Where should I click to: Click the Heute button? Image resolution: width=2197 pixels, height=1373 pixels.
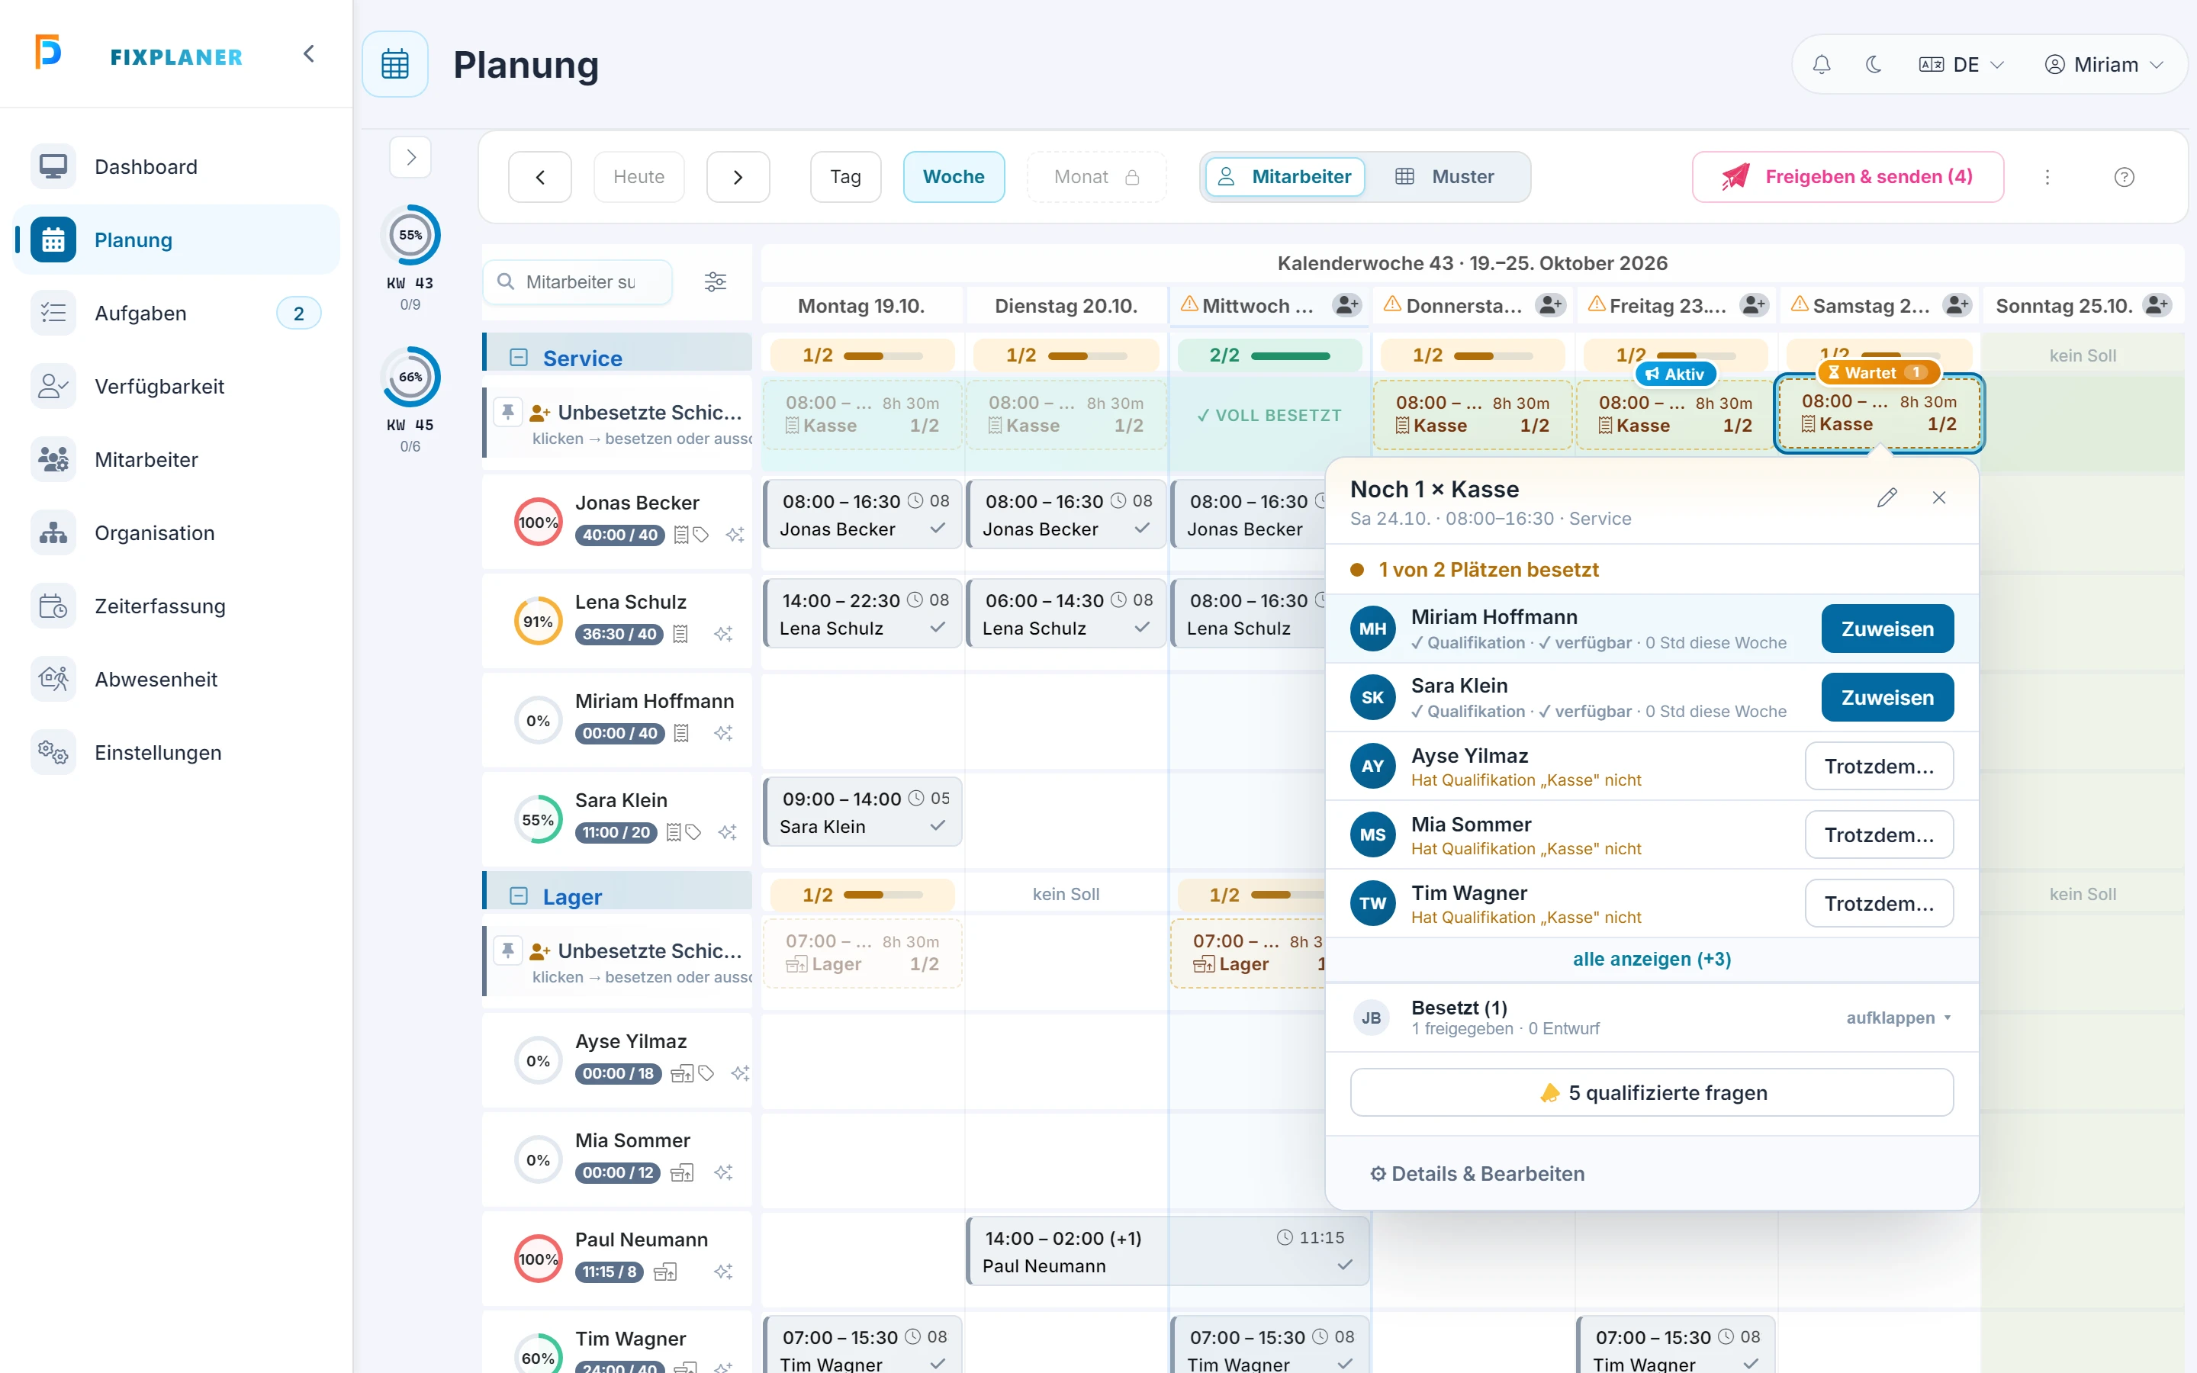point(639,177)
